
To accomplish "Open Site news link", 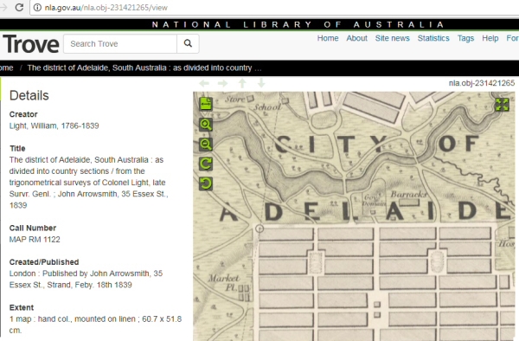I will tap(392, 38).
